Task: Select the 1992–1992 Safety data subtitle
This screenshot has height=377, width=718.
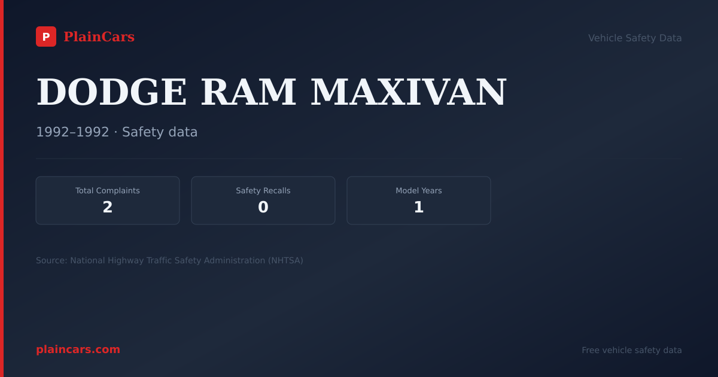Action: (x=117, y=132)
